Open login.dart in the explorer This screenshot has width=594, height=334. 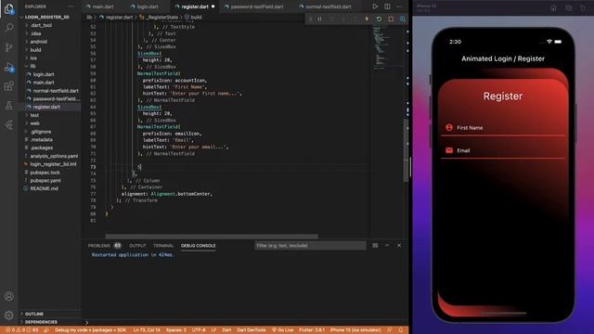[x=44, y=74]
